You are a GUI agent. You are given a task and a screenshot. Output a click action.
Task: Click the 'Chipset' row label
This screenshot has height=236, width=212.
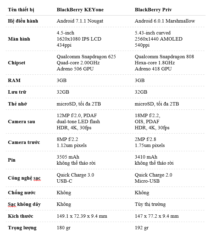click(16, 63)
